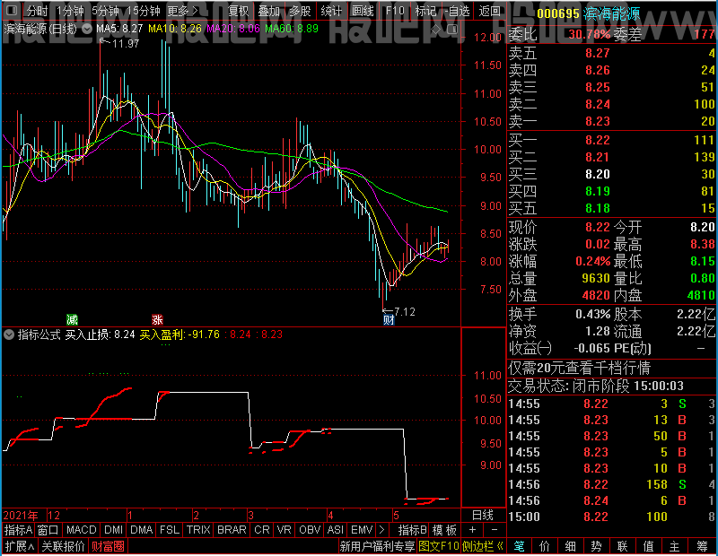Viewport: 718px width, 556px height.
Task: Select the 5分钟 period
Action: tap(105, 11)
